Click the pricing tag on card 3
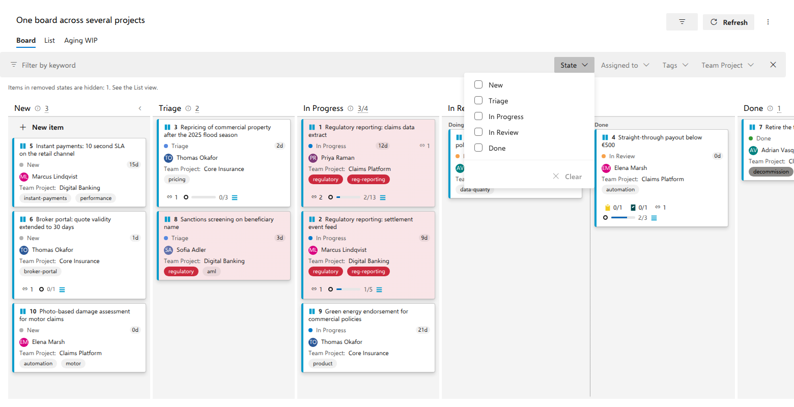This screenshot has width=794, height=407. 177,180
